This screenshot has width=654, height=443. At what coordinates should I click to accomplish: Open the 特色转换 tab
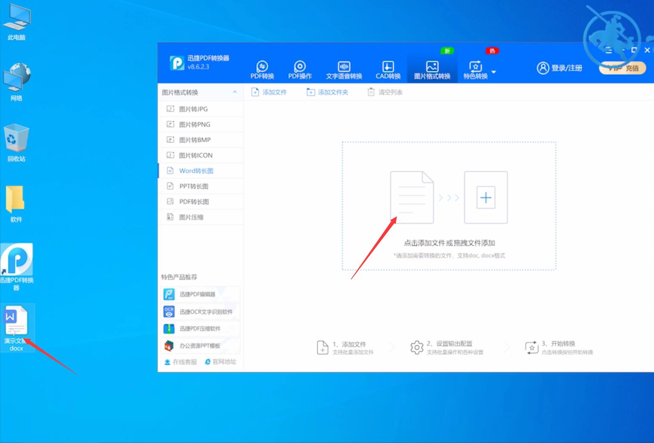point(475,70)
